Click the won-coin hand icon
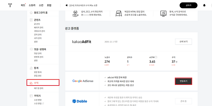Screen dimensions: 212x106 (75, 13)
